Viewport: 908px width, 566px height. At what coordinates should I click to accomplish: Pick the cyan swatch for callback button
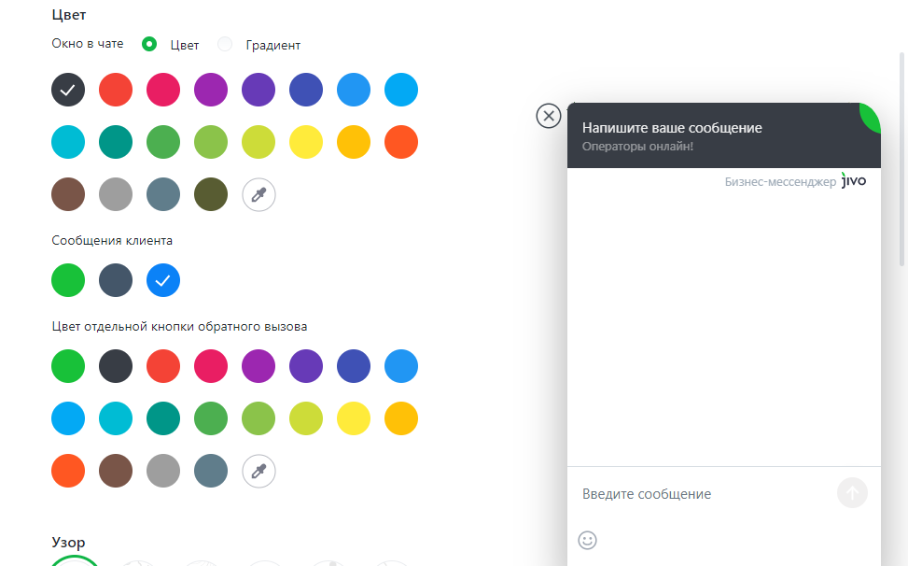[x=116, y=418]
